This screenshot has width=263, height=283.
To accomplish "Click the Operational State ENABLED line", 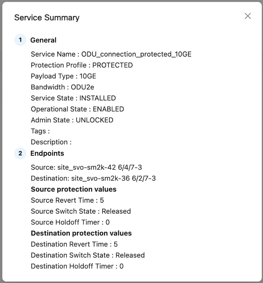I will click(x=77, y=109).
